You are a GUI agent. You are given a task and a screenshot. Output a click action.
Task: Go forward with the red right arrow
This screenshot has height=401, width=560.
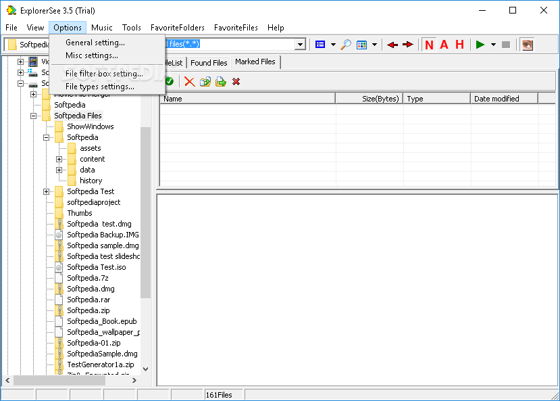click(408, 45)
